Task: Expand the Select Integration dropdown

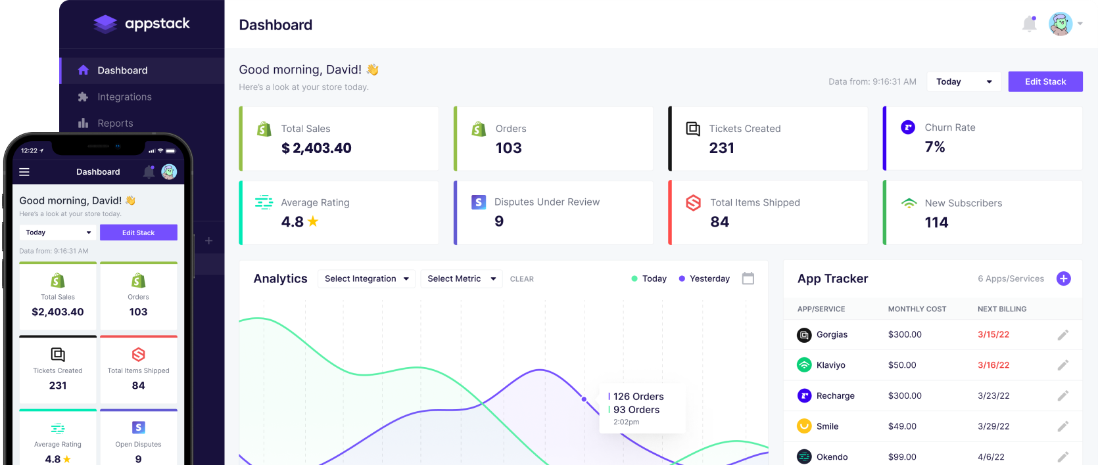Action: tap(366, 278)
